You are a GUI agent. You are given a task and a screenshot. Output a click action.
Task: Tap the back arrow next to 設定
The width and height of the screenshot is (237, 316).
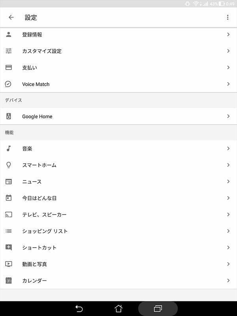[11, 17]
